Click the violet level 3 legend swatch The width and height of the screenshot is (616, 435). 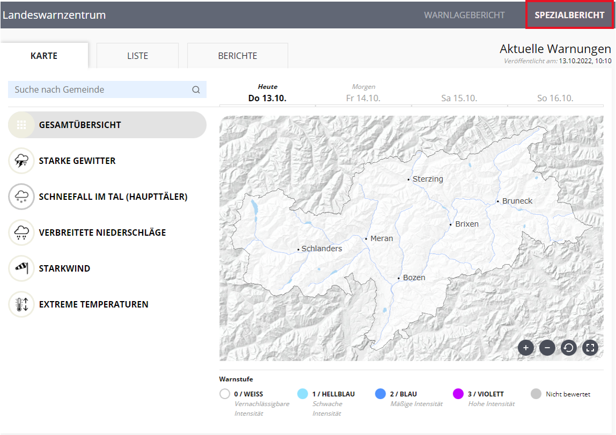point(458,394)
